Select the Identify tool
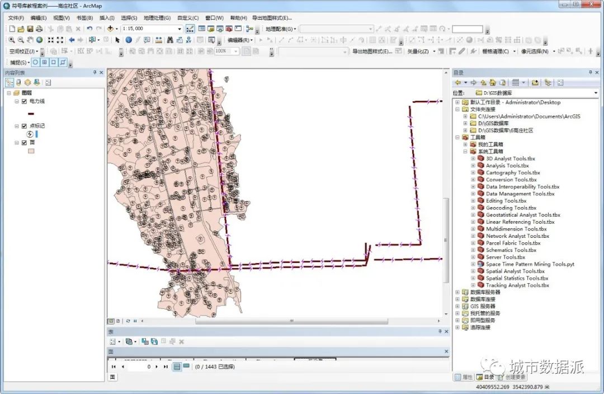Screen dimensions: 604x394 pos(129,40)
